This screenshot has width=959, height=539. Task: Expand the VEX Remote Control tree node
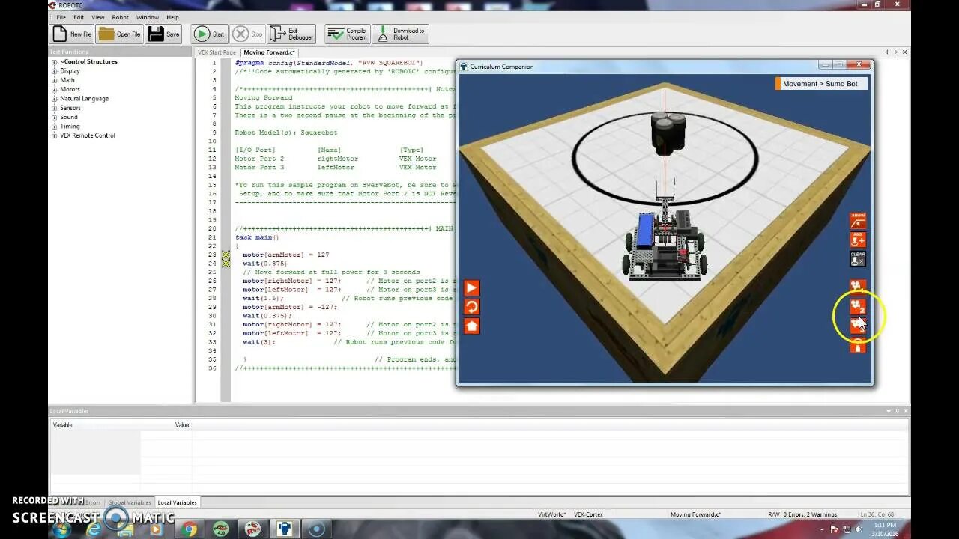(54, 135)
